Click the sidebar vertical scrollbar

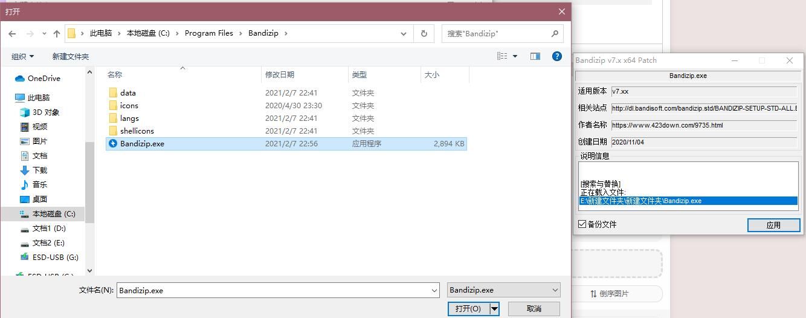pos(90,181)
